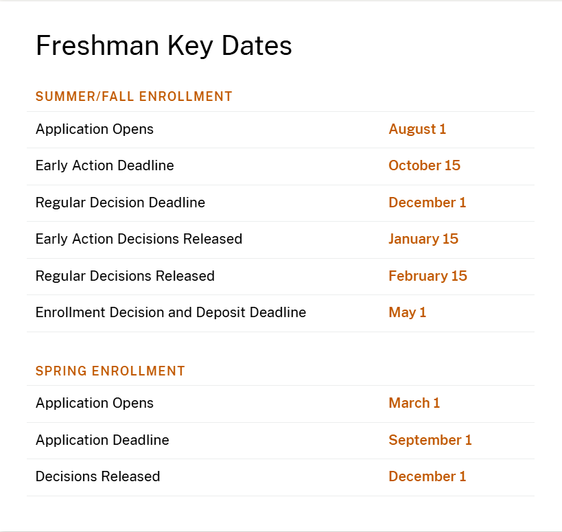562x532 pixels.
Task: Click Enrollment Decision and Deposit Deadline
Action: (171, 312)
